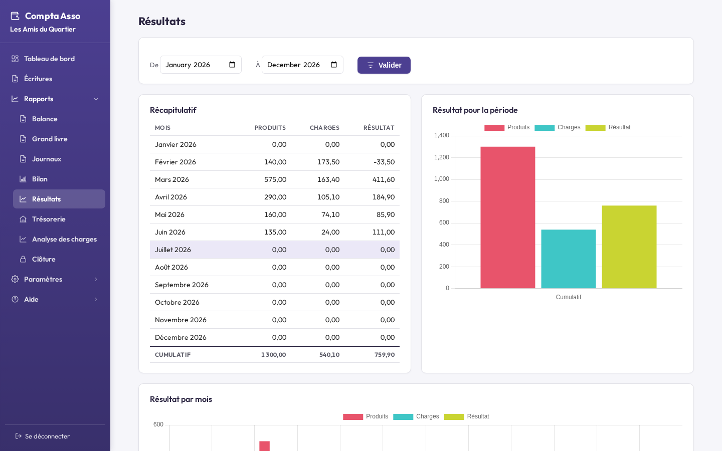Image resolution: width=722 pixels, height=451 pixels.
Task: Toggle Charges series in cumulative chart legend
Action: pos(558,127)
